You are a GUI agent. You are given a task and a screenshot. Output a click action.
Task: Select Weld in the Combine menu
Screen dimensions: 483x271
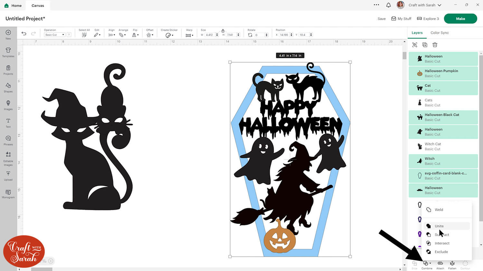(439, 210)
